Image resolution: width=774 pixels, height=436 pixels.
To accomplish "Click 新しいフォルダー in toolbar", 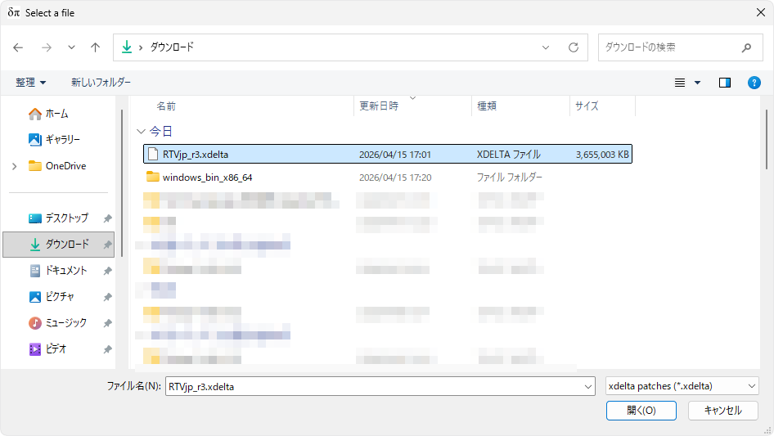I will point(101,83).
